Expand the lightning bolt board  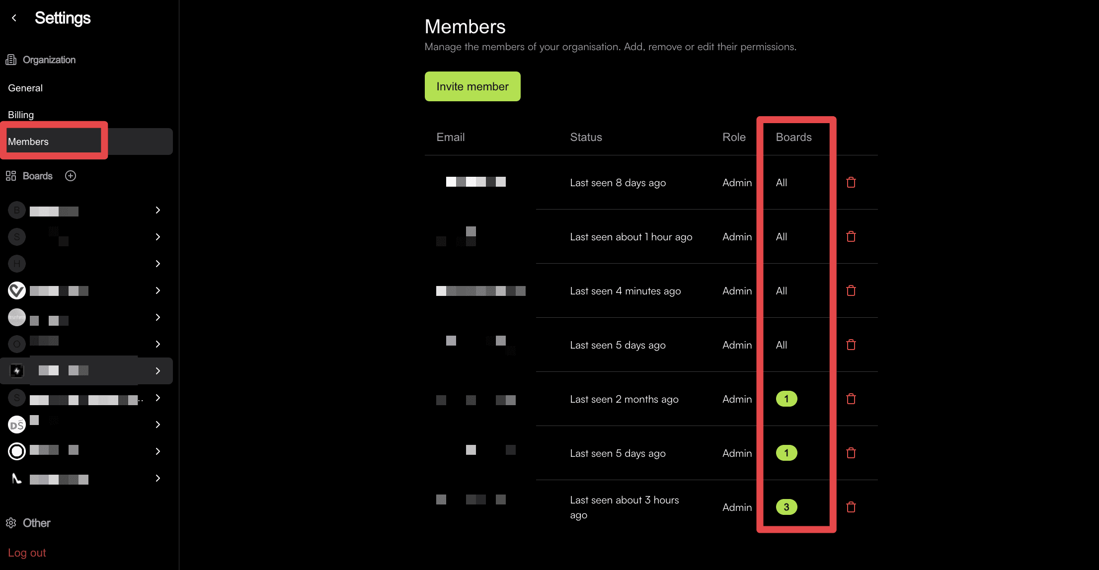tap(157, 370)
